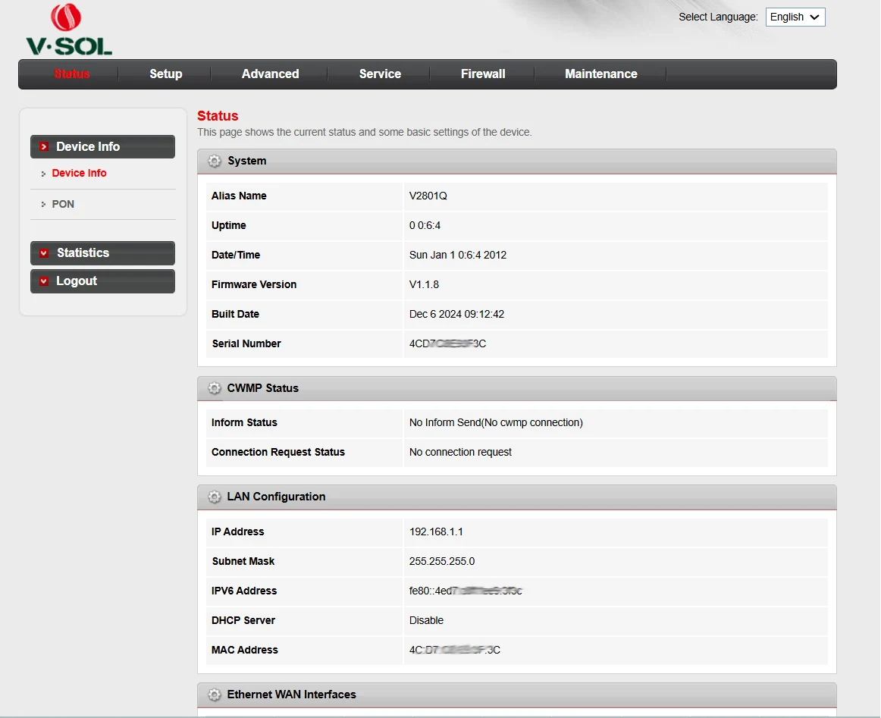Click the Device Info sub-link in sidebar
Image resolution: width=881 pixels, height=718 pixels.
coord(79,174)
